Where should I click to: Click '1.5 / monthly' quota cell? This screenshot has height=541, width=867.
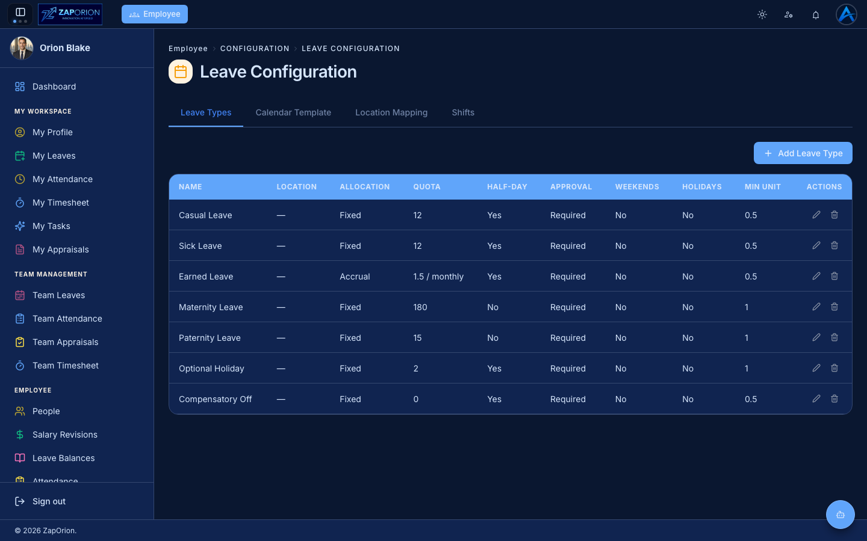point(438,277)
